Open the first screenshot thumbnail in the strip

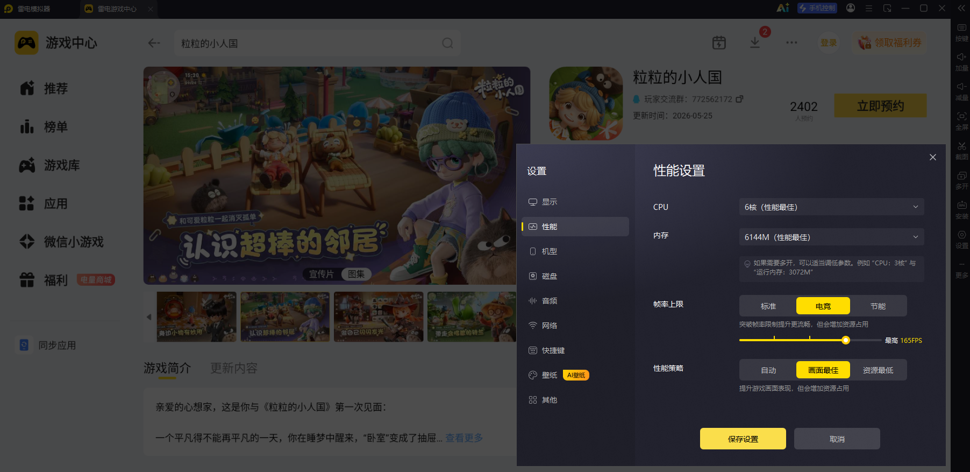pyautogui.click(x=196, y=316)
